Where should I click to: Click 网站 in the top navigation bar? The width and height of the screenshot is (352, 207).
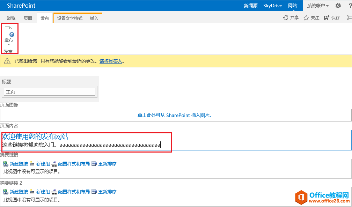tap(293, 6)
